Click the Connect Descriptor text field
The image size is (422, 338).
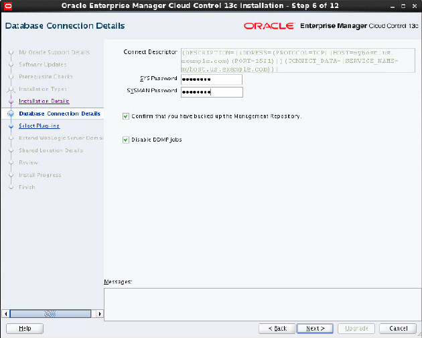click(x=298, y=60)
